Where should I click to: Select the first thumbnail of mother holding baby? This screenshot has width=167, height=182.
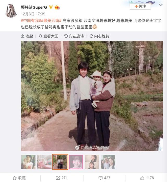pyautogui.click(x=28, y=162)
